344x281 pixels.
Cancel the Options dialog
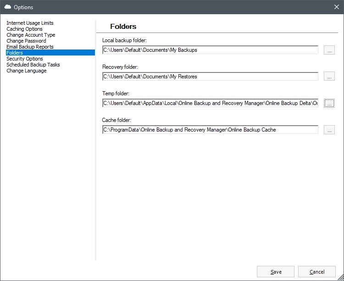(x=317, y=272)
